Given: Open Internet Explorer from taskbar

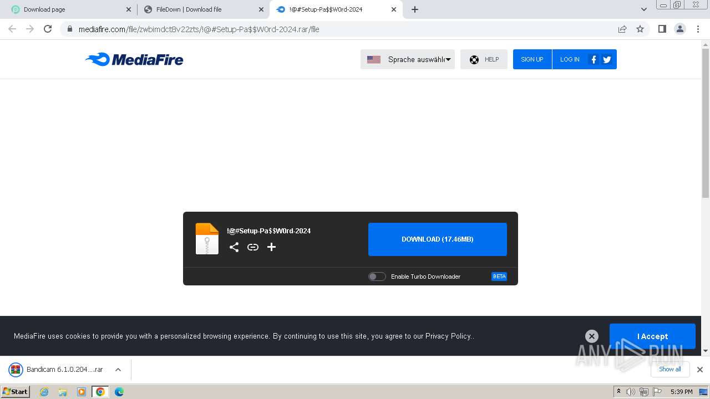Looking at the screenshot, I should click(x=44, y=392).
